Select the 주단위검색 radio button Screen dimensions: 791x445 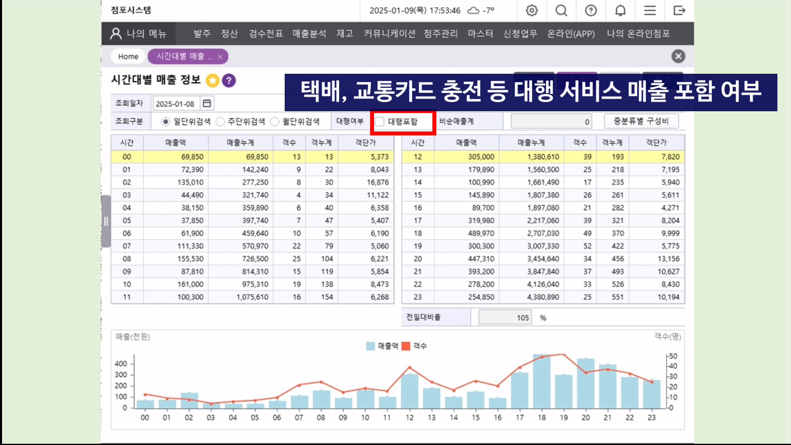[220, 122]
